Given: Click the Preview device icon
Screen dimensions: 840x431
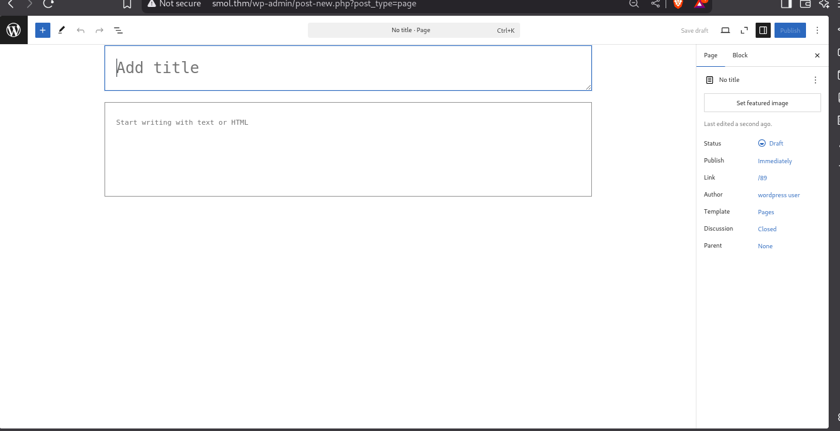Looking at the screenshot, I should click(725, 30).
